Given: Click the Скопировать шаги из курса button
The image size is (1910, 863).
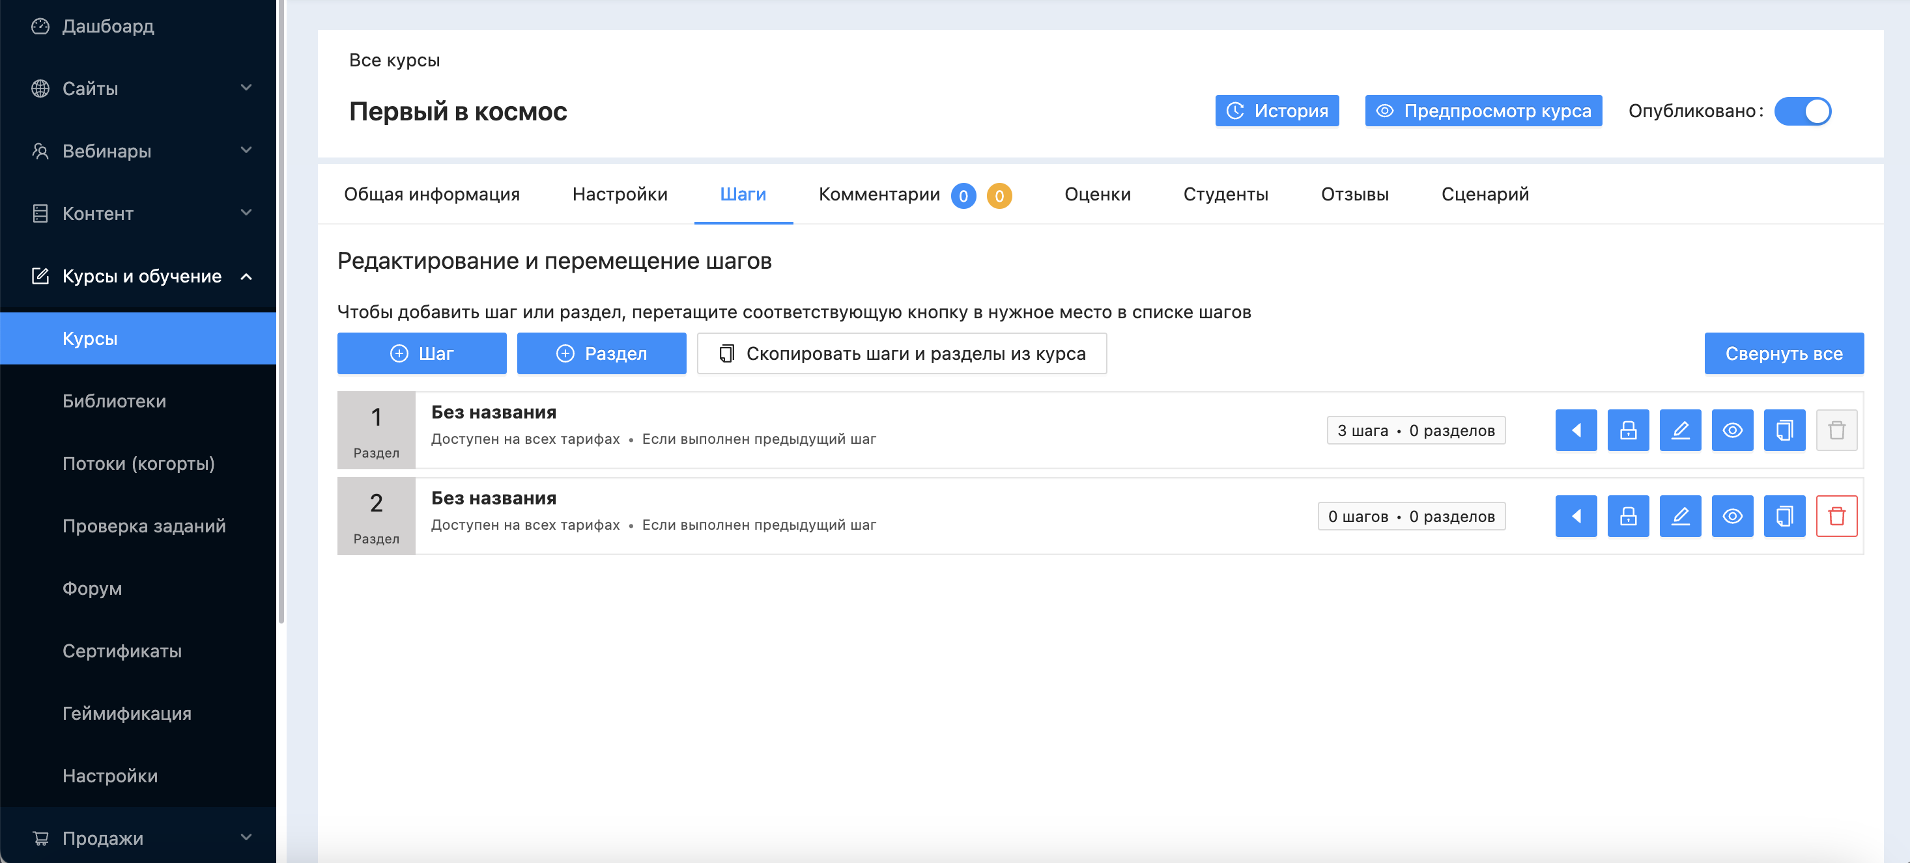Looking at the screenshot, I should pyautogui.click(x=902, y=354).
